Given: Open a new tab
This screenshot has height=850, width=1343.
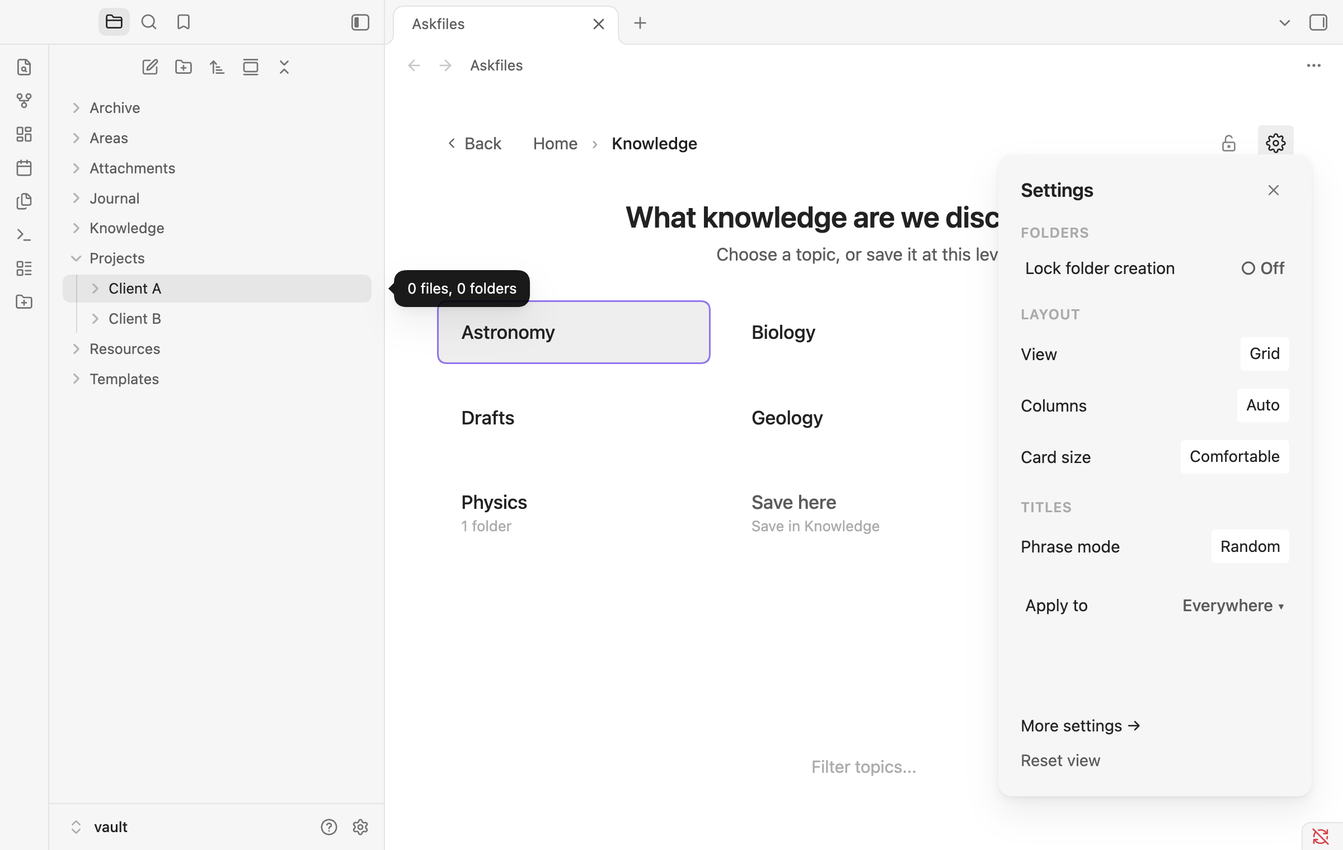Looking at the screenshot, I should (x=640, y=23).
